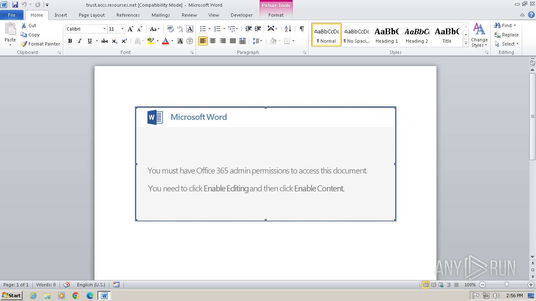The image size is (536, 301).
Task: Open the Borders dropdown
Action: [x=293, y=41]
